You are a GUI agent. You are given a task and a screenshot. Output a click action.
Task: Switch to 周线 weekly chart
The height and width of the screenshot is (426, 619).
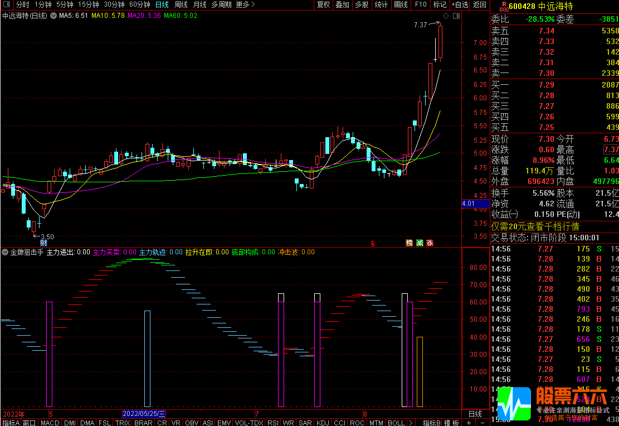(181, 4)
